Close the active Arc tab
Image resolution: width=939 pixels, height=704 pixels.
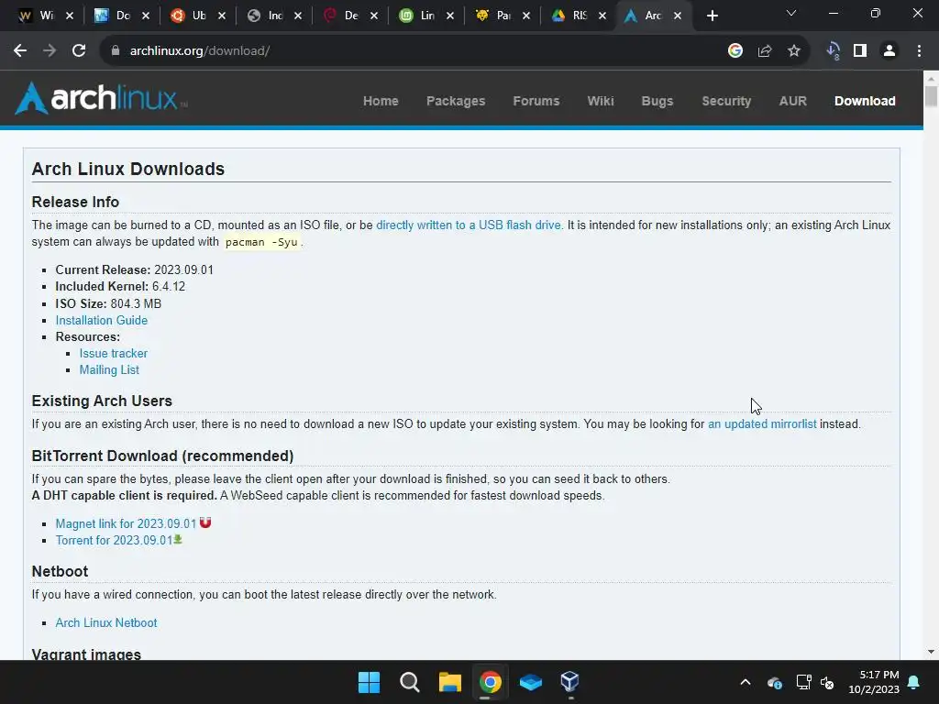[x=678, y=16]
